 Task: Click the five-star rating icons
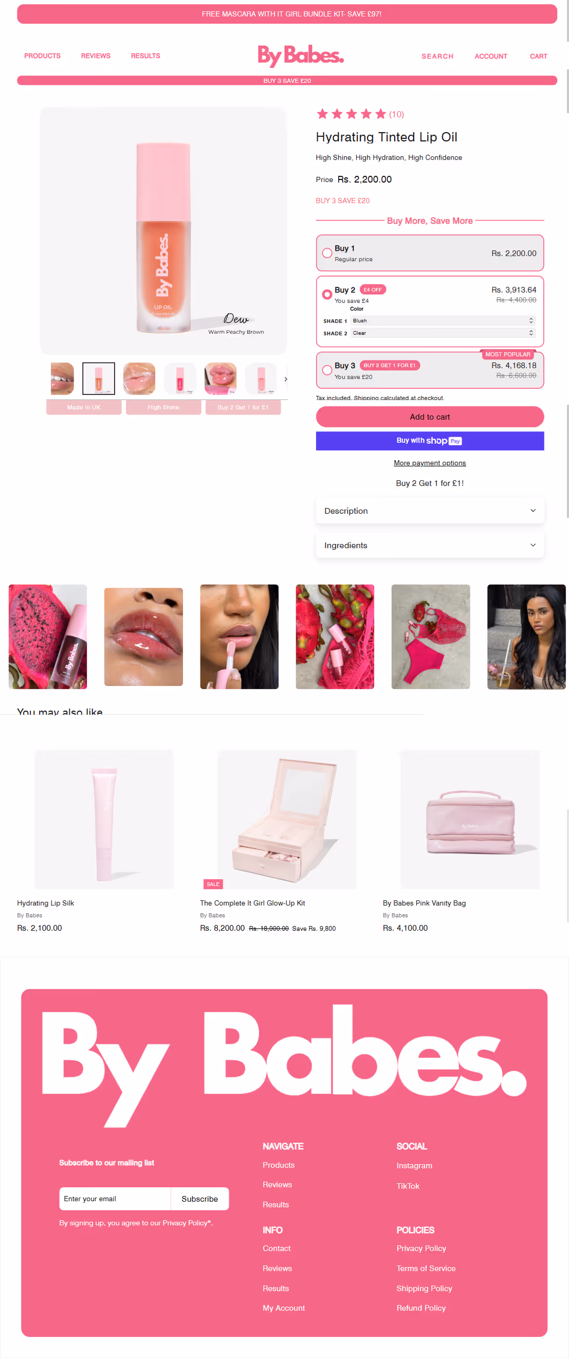(x=352, y=114)
